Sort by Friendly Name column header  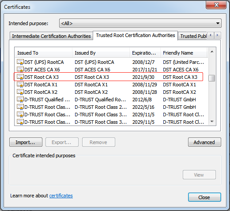[x=184, y=53]
